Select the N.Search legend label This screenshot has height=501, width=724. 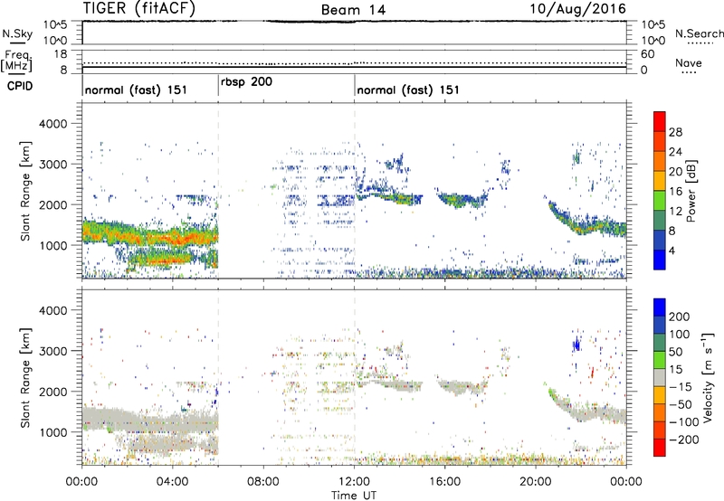[x=699, y=33]
